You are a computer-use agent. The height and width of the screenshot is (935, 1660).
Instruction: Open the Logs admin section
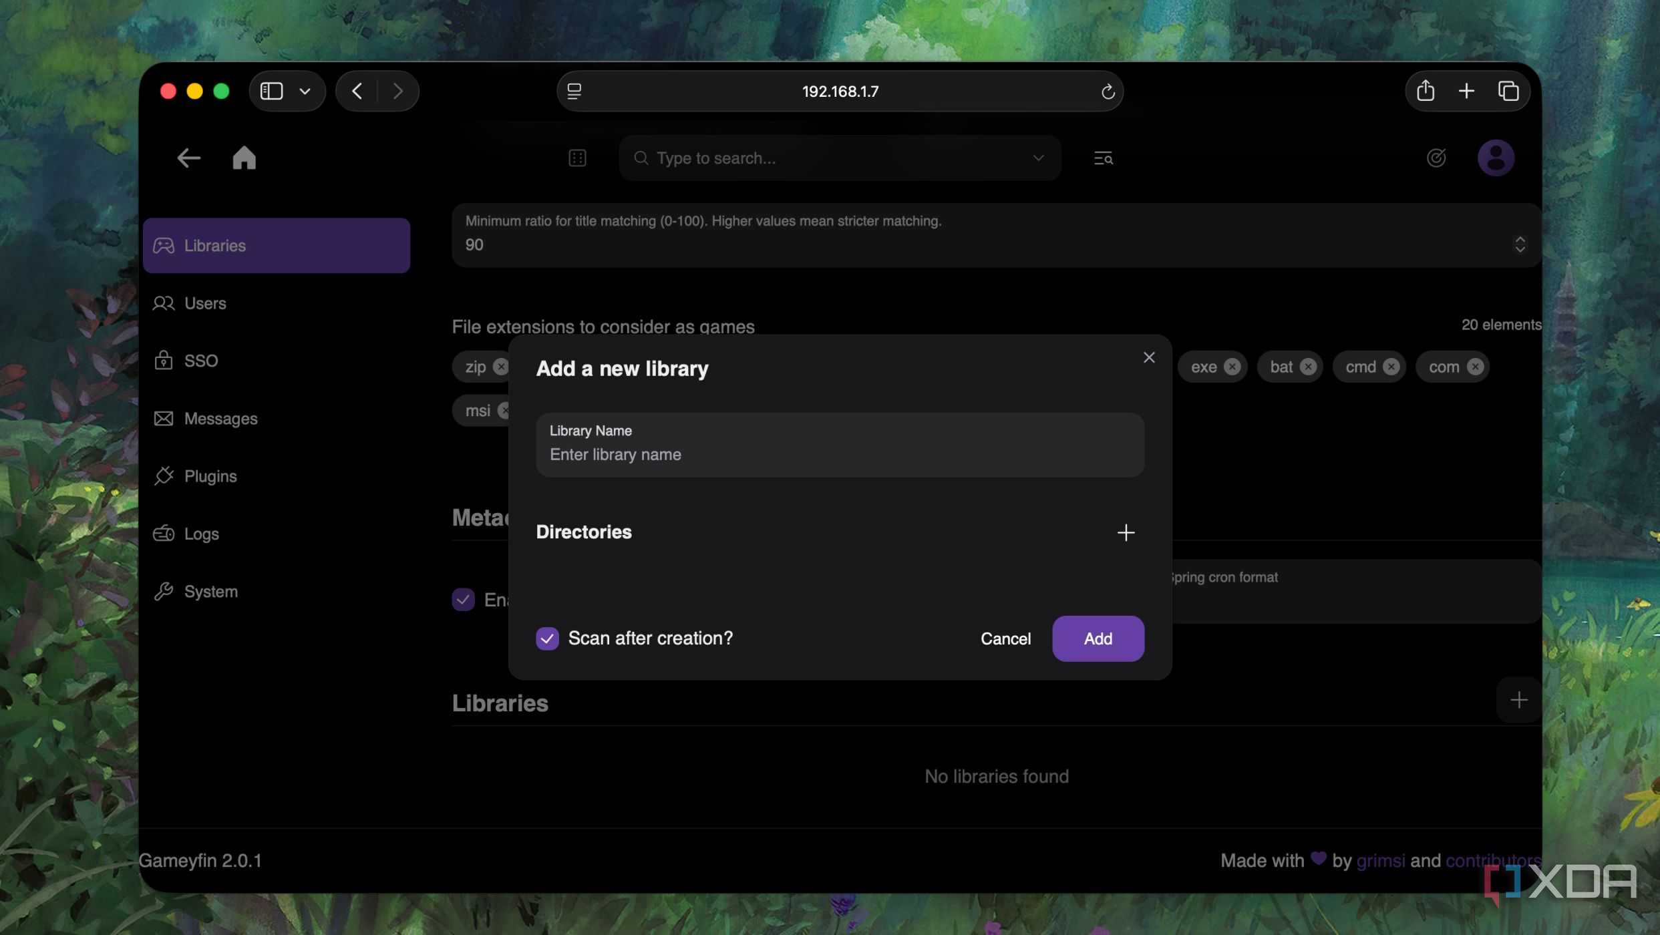coord(276,534)
